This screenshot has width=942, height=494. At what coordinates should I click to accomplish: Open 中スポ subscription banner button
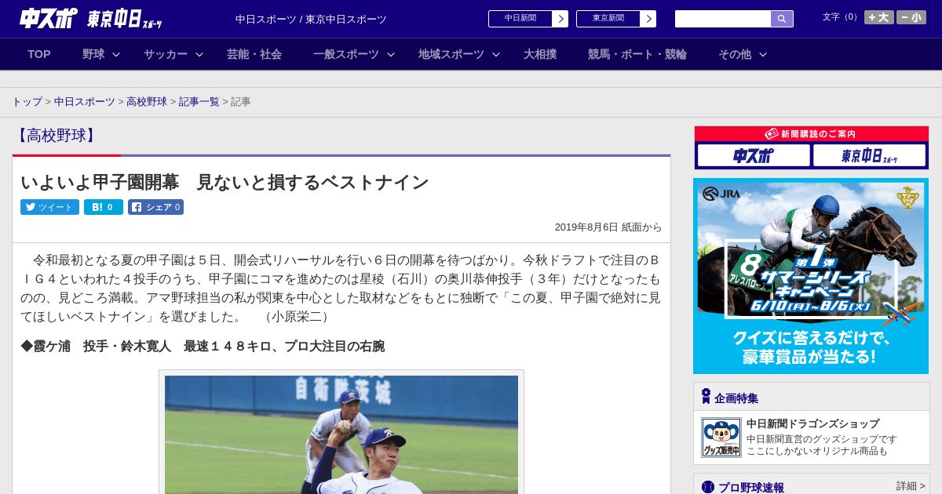pyautogui.click(x=754, y=155)
